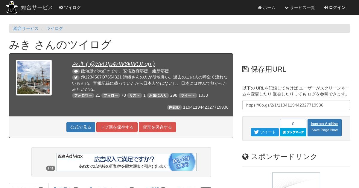Click the PR badge beside ad
The image size is (359, 188).
51,168
